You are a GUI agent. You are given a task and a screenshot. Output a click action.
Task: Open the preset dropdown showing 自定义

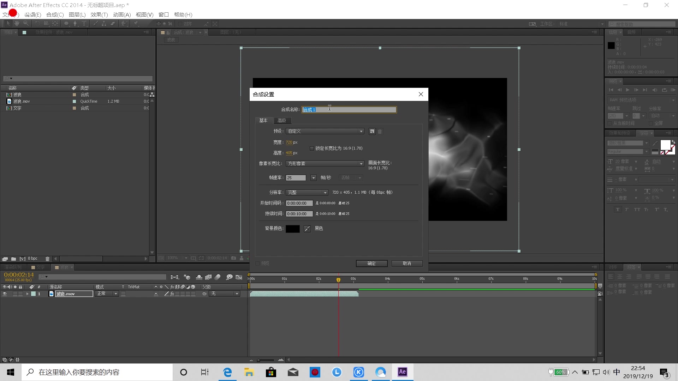pyautogui.click(x=325, y=131)
